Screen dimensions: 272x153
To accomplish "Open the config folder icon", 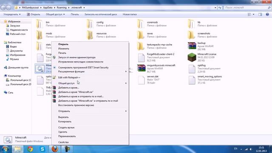I will coord(90,24).
